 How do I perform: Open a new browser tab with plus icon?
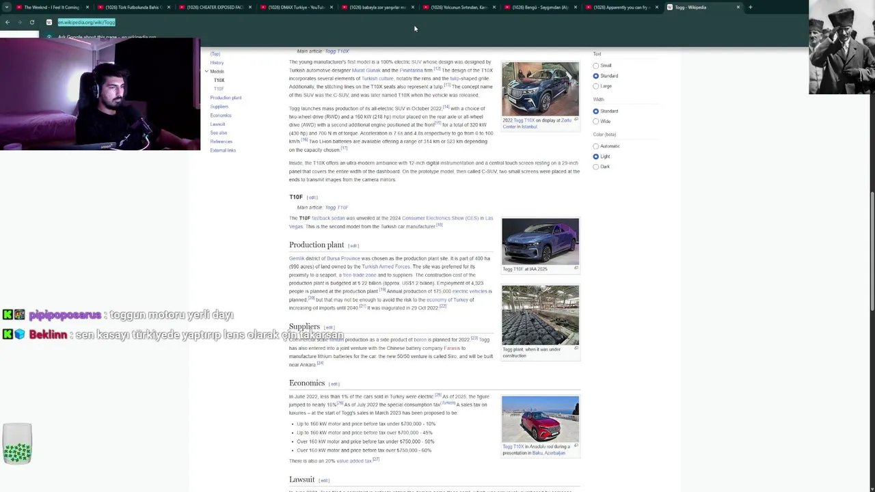pos(750,7)
